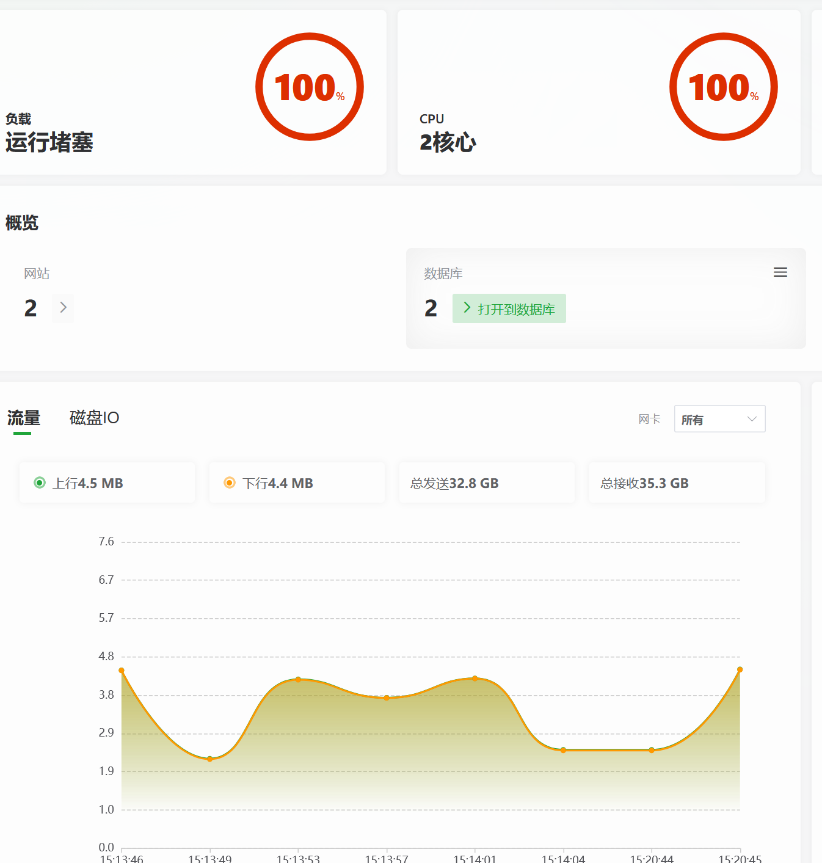Screen dimensions: 822x863
Task: Click the load 100% gauge circle
Action: pyautogui.click(x=310, y=87)
